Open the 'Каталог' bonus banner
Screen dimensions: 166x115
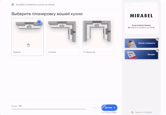[141, 55]
